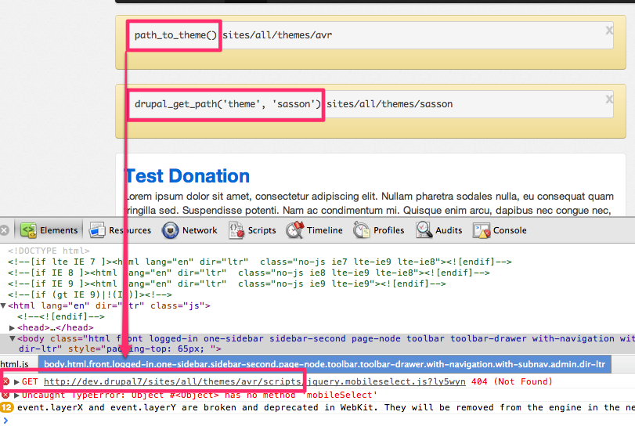Screen dimensions: 635x437
Task: Switch to the Resources tab label
Action: (130, 230)
